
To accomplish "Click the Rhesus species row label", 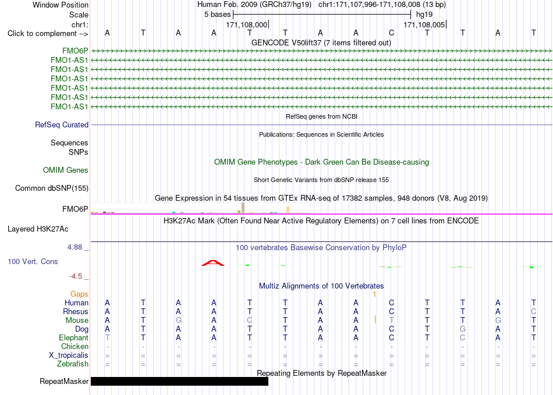I will coord(76,311).
